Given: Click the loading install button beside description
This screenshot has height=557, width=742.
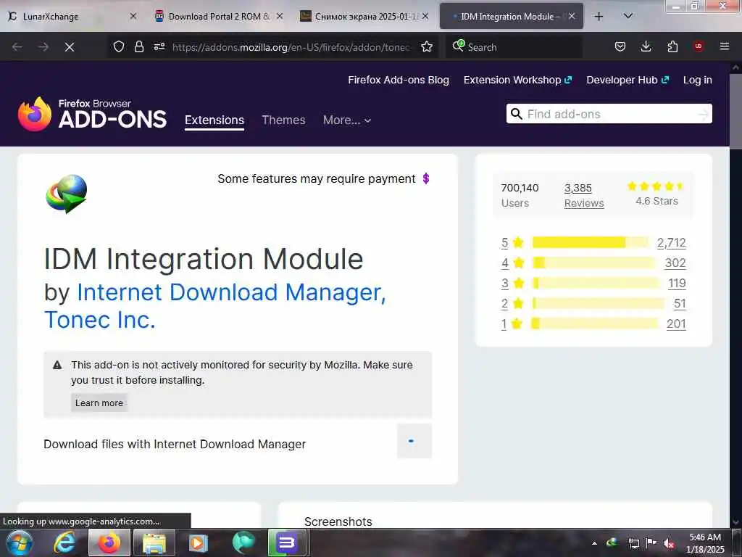Looking at the screenshot, I should pyautogui.click(x=414, y=441).
